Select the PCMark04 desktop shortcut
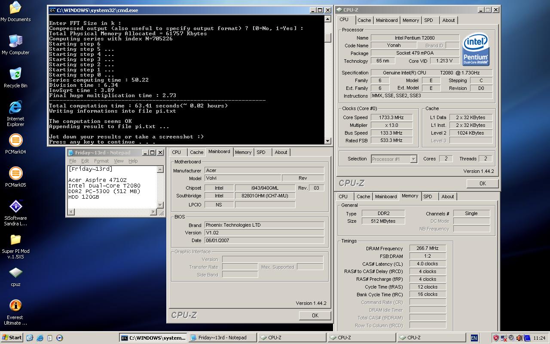 (15, 144)
